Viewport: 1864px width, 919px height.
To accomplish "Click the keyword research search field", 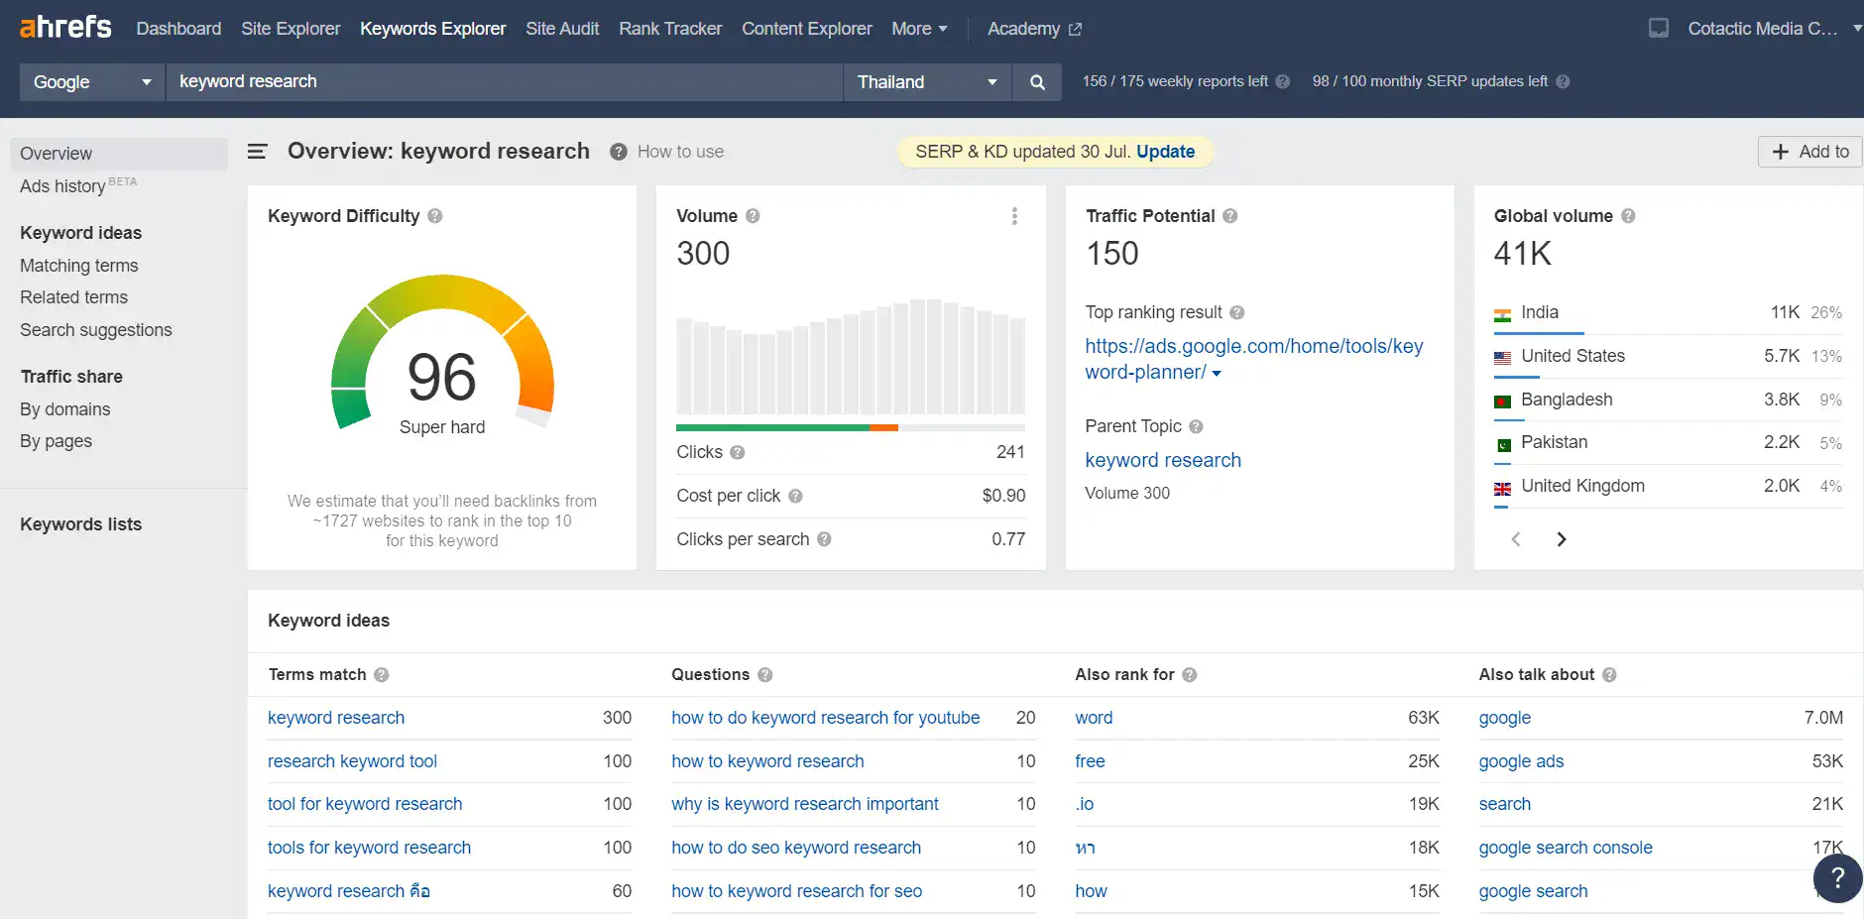I will point(504,82).
